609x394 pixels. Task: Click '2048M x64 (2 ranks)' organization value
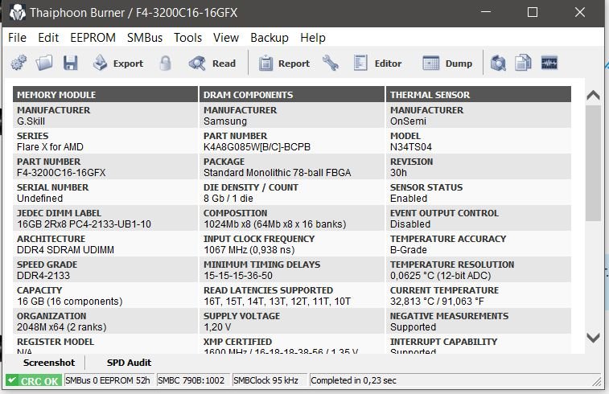(61, 326)
